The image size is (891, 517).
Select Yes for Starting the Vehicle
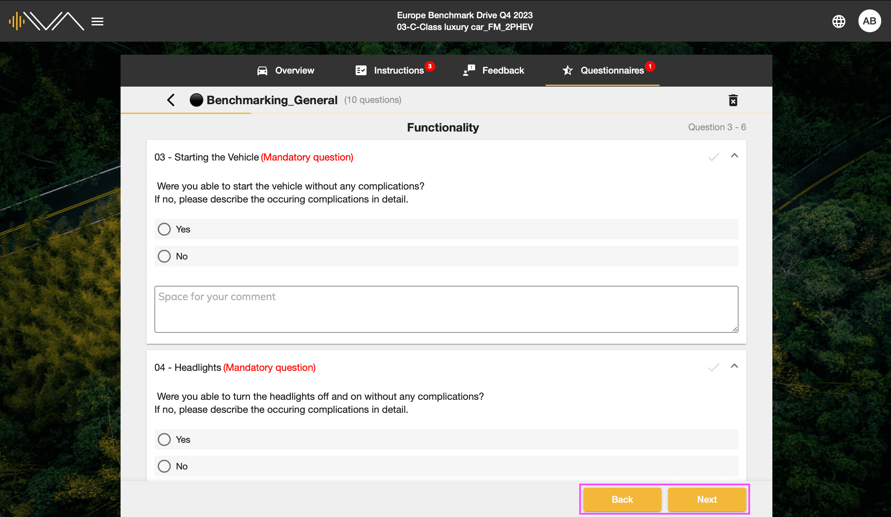[x=164, y=228]
